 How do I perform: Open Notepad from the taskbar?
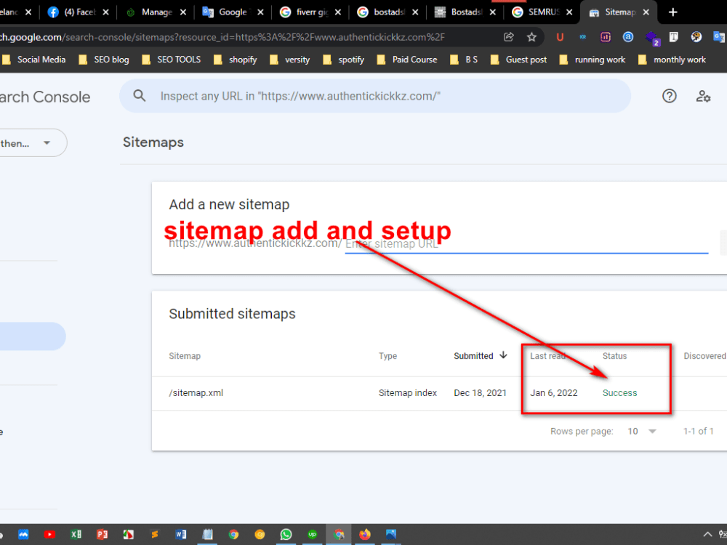click(207, 534)
